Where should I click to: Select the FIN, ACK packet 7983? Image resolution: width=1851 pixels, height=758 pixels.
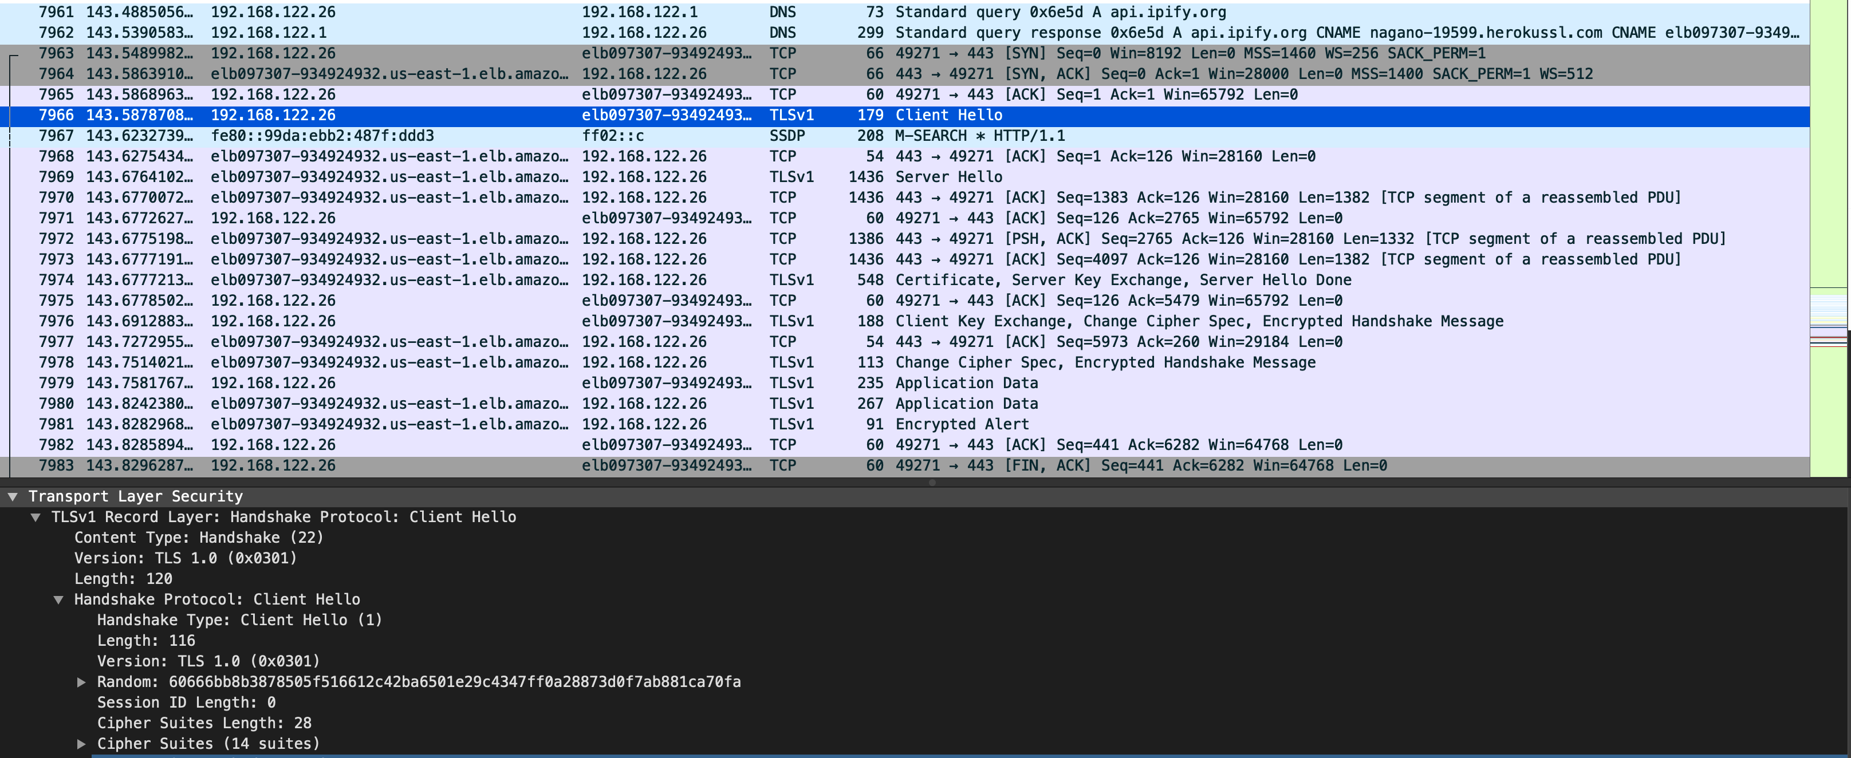(503, 465)
